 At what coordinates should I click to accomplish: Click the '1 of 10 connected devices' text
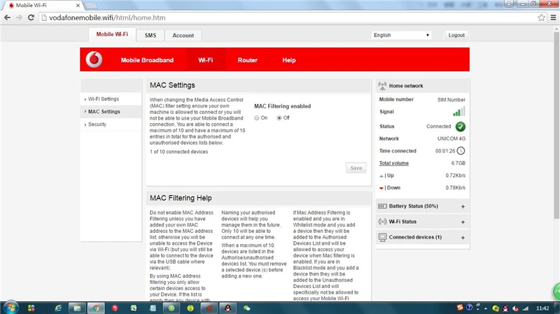[x=178, y=152]
